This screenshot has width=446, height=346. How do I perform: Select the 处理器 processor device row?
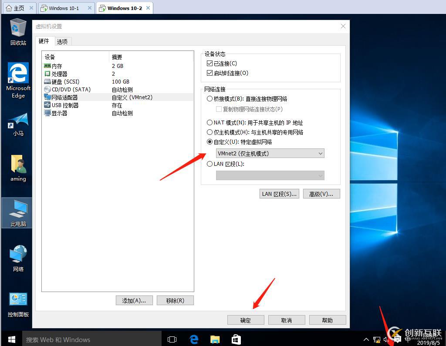pos(118,74)
